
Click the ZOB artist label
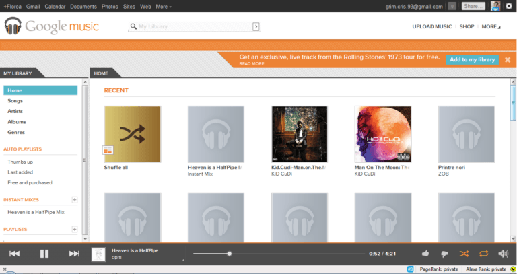click(444, 174)
